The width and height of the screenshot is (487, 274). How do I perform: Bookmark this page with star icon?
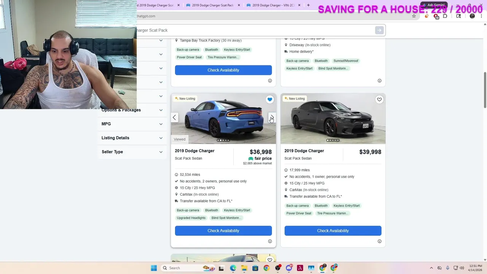pyautogui.click(x=414, y=16)
